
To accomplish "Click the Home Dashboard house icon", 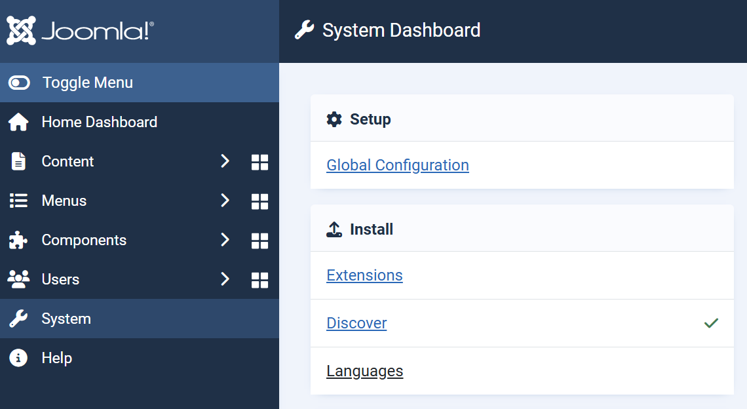I will click(18, 123).
